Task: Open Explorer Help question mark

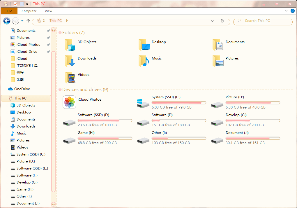Action: pyautogui.click(x=292, y=11)
